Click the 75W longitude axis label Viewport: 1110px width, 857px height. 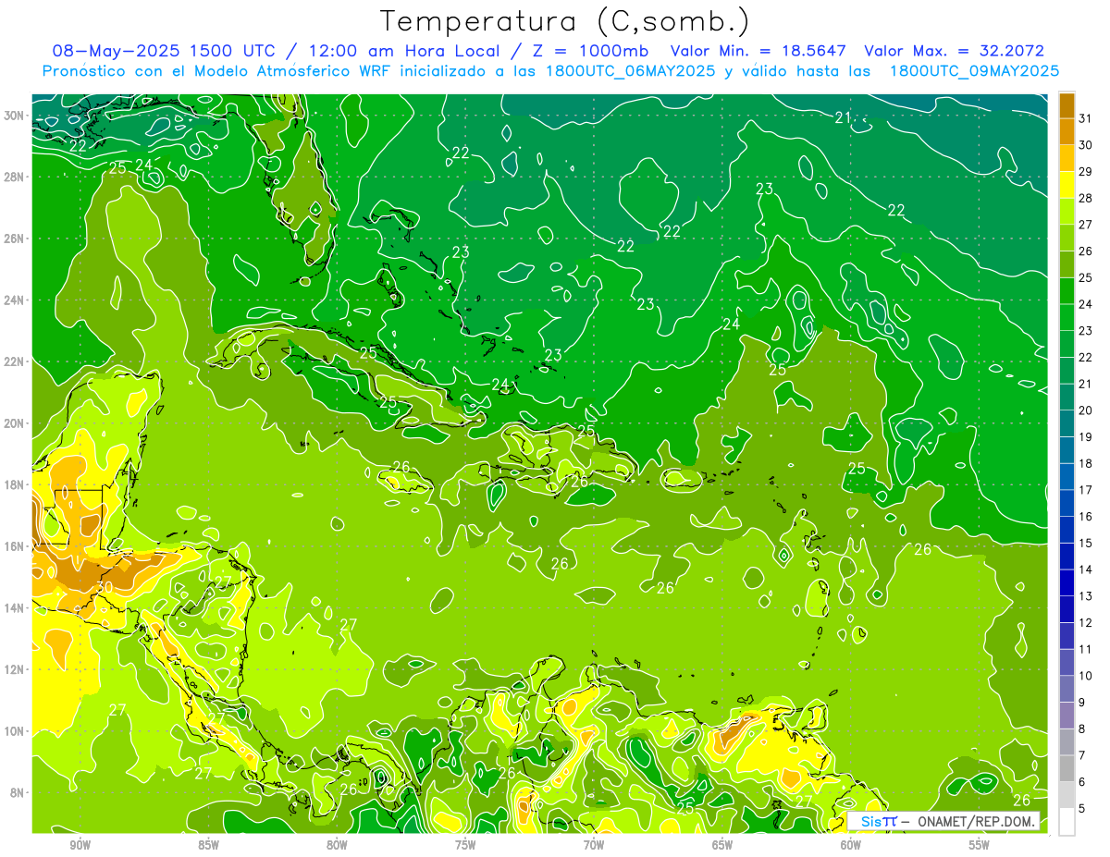[465, 846]
